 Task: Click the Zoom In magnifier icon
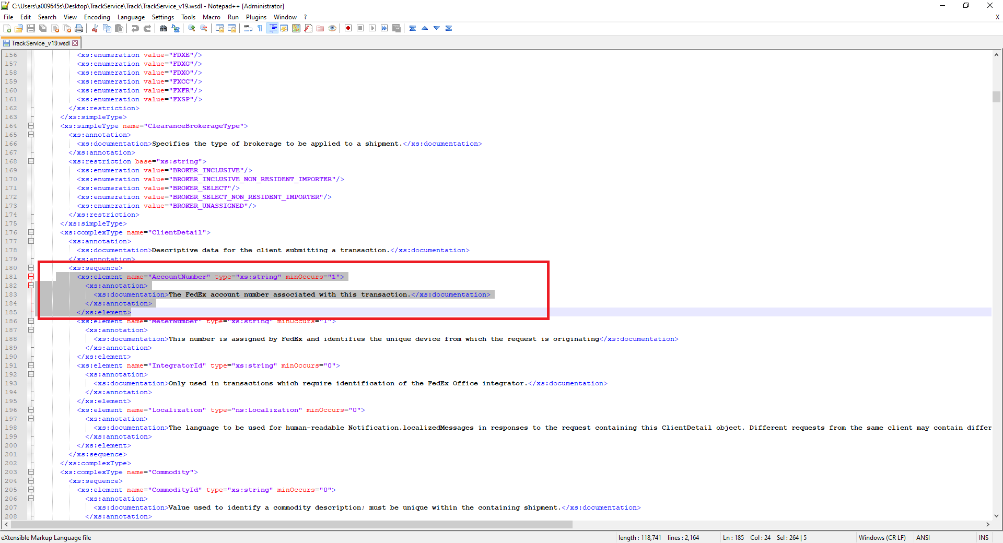192,28
